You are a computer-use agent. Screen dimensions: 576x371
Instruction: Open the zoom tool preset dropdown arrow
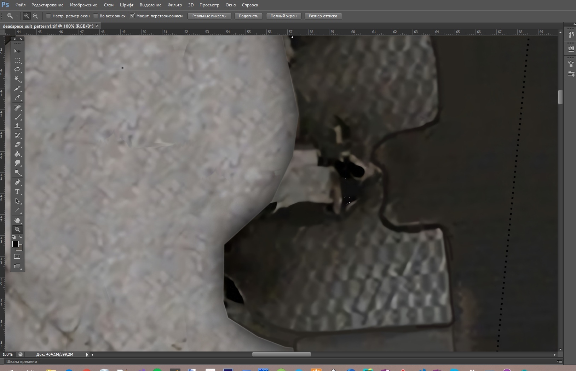(17, 16)
